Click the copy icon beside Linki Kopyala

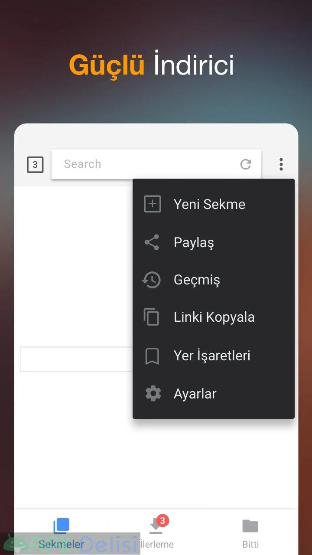[x=152, y=317]
